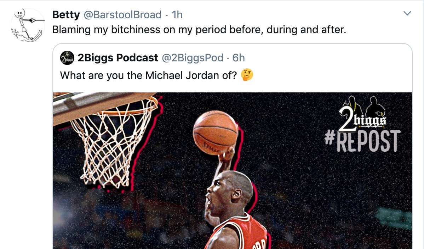Viewport: 424px width, 249px height.
Task: Click the Michael Jordan question text
Action: 148,75
